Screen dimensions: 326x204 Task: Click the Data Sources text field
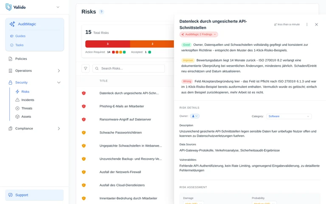pyautogui.click(x=230, y=150)
